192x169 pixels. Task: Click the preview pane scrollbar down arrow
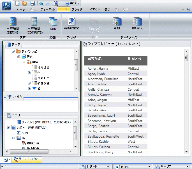pos(186,152)
